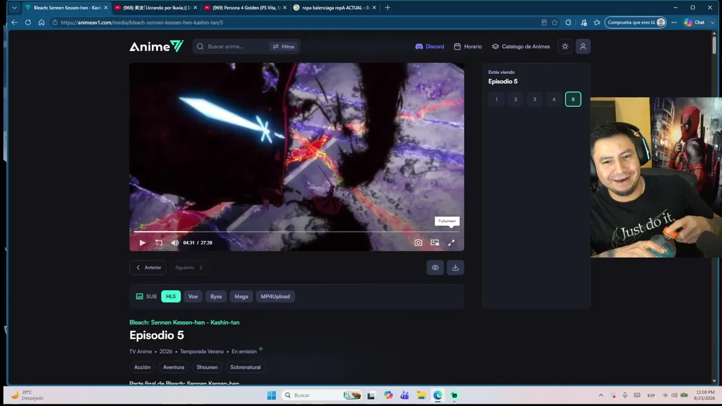Viewport: 722px width, 406px height.
Task: Open the taskbar clock and date
Action: point(705,395)
